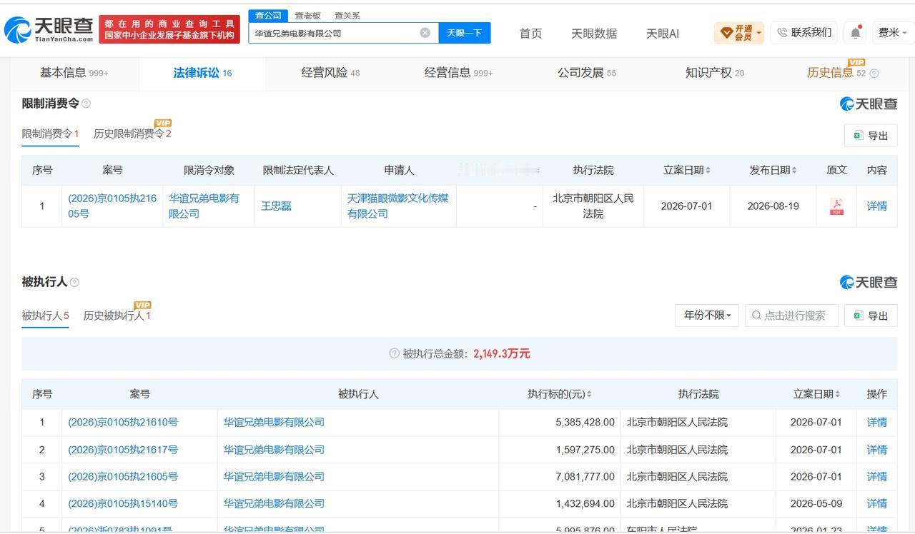Click magnifier icon in 点击进行搜索 box
Image resolution: width=915 pixels, height=534 pixels.
[x=756, y=316]
